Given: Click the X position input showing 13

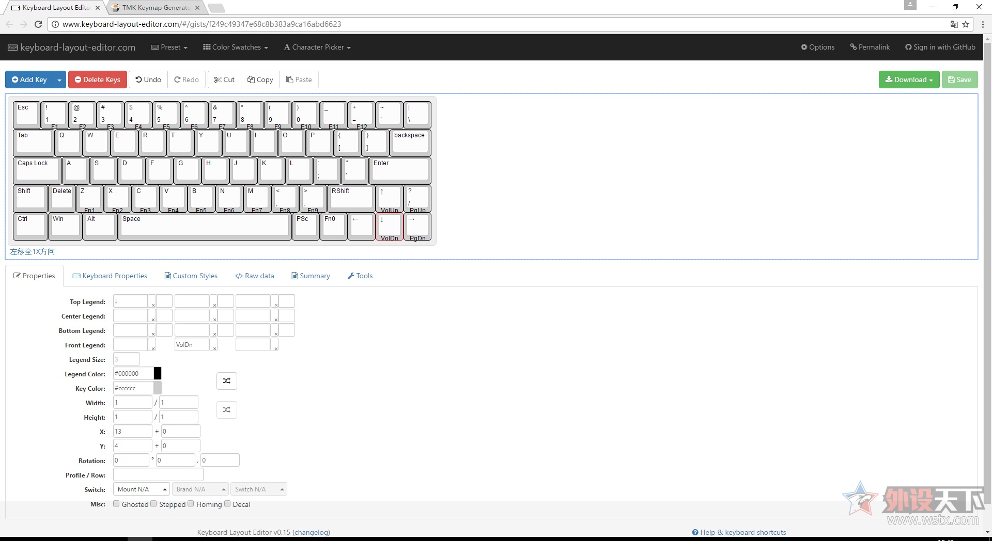Looking at the screenshot, I should tap(133, 431).
